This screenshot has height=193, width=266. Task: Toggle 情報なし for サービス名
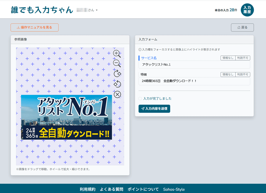(228, 58)
